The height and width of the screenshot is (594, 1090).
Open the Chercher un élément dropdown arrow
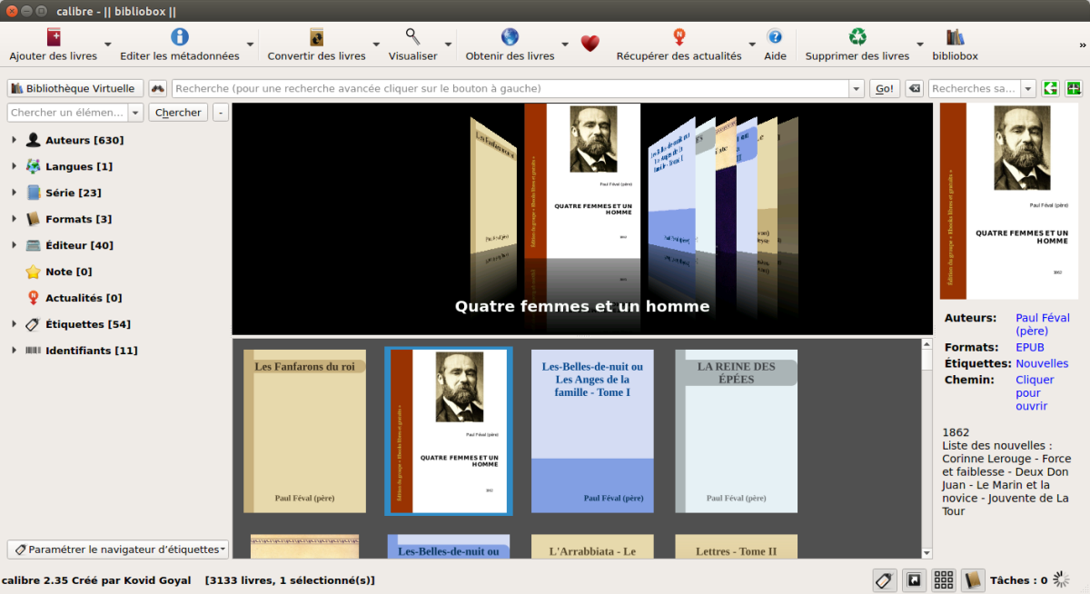[135, 113]
